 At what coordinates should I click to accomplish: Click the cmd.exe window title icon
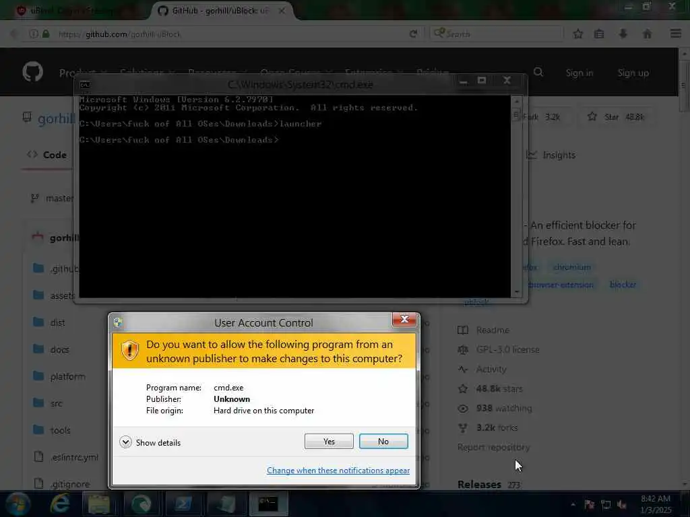point(85,85)
